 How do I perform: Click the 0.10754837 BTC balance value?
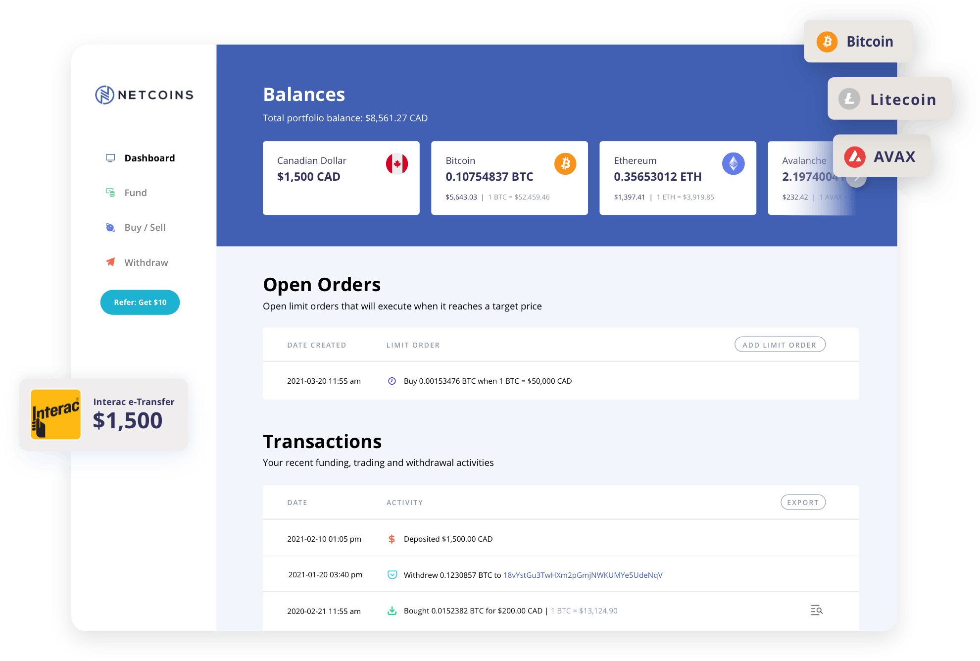click(x=489, y=177)
